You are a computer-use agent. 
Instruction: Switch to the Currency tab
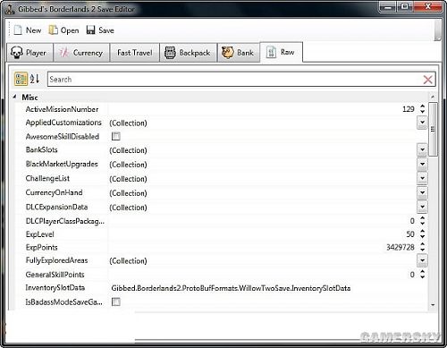pyautogui.click(x=81, y=53)
